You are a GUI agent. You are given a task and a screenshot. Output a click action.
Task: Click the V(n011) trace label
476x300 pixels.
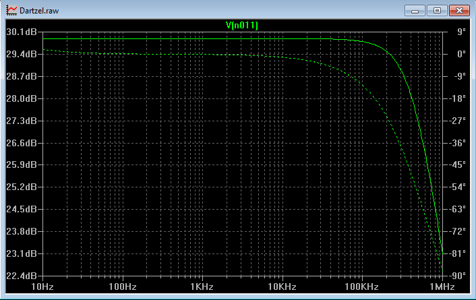click(242, 25)
